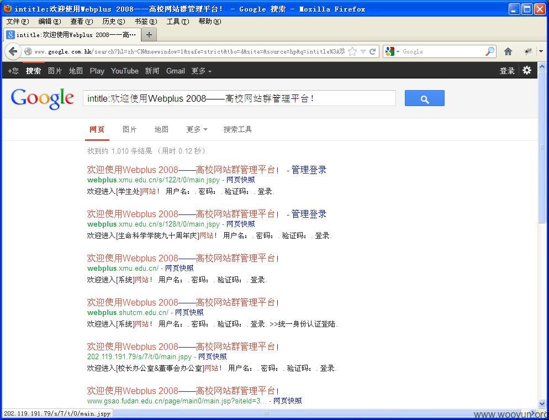549x420 pixels.
Task: Click 图片 in the Google black bar
Action: [55, 71]
